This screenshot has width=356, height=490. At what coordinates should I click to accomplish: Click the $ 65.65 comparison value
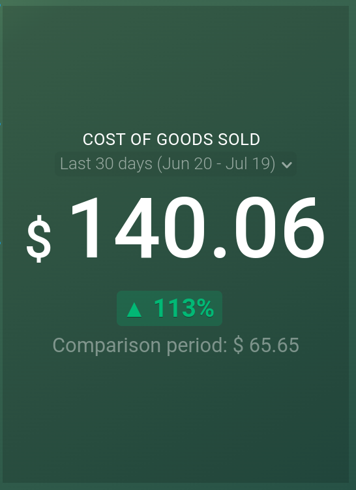[x=266, y=346]
